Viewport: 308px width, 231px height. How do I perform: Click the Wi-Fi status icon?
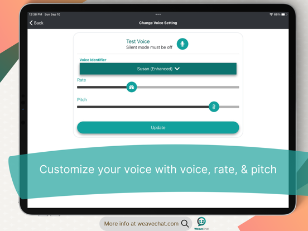[x=271, y=15]
